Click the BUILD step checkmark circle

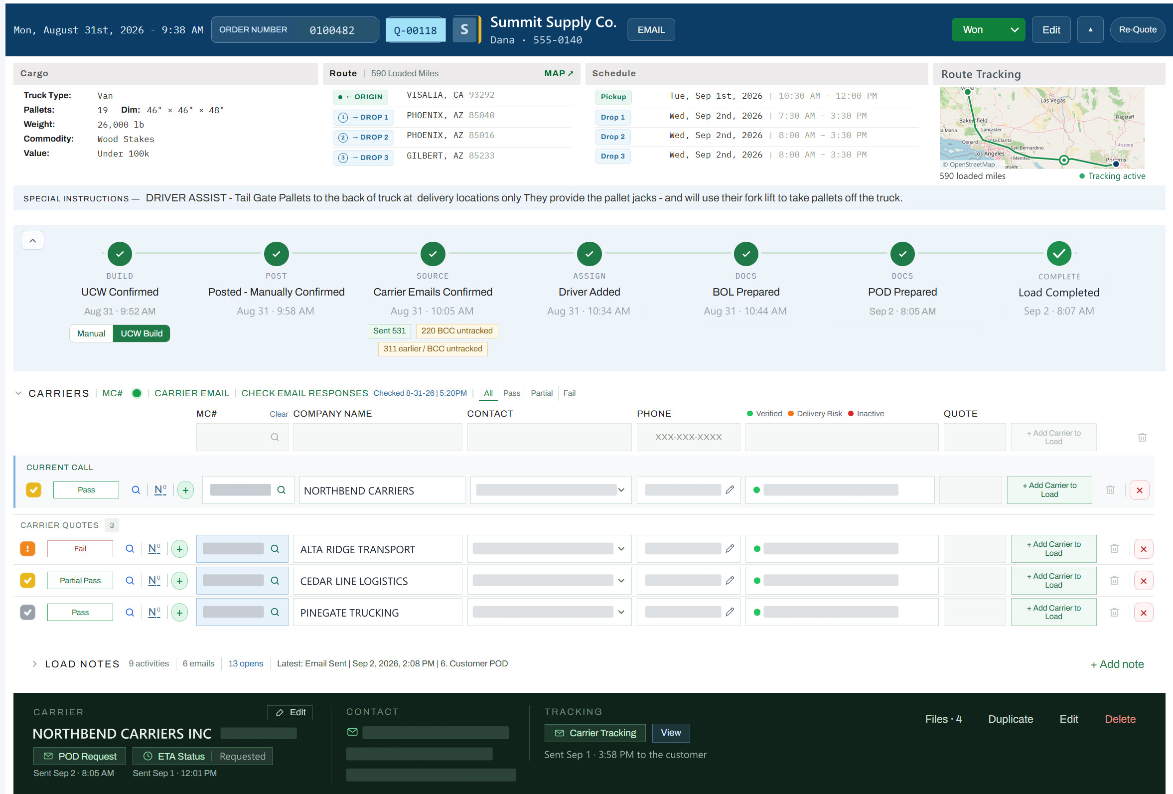(120, 254)
